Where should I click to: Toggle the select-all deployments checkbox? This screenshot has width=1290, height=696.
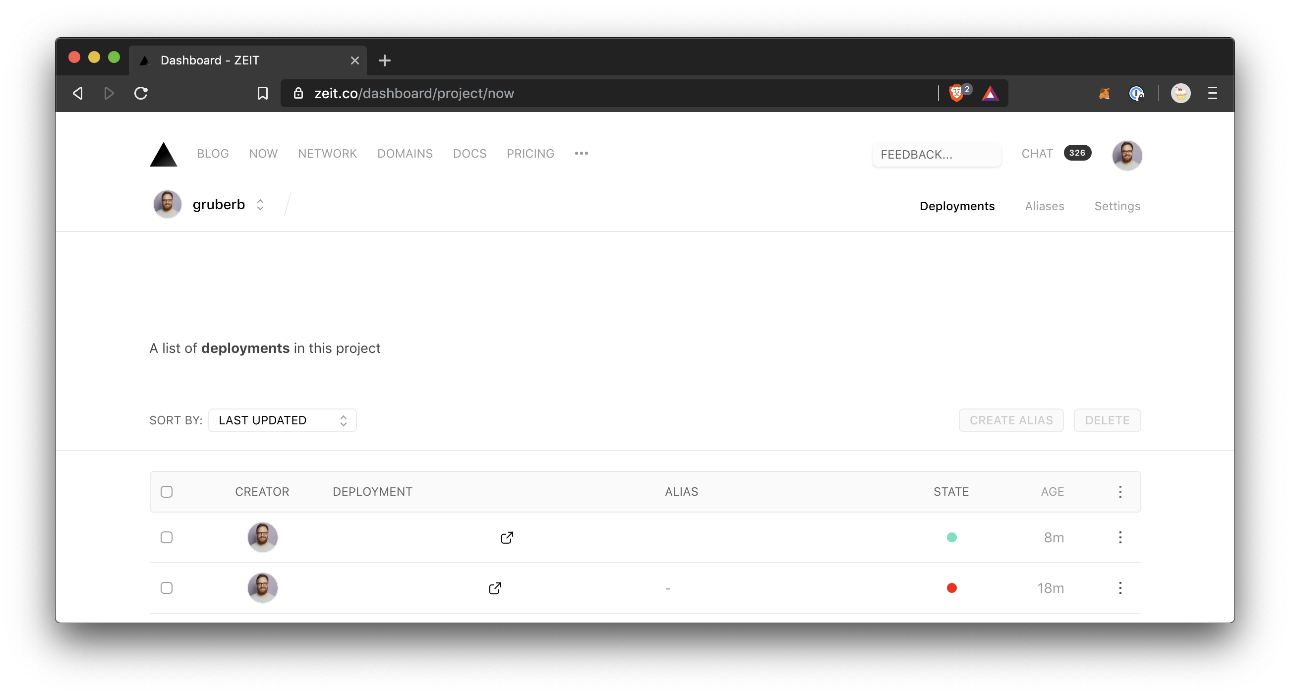tap(167, 492)
